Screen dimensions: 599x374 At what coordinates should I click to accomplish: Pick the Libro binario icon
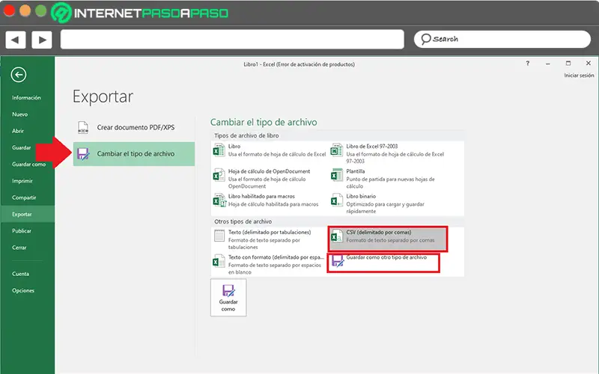coord(337,200)
